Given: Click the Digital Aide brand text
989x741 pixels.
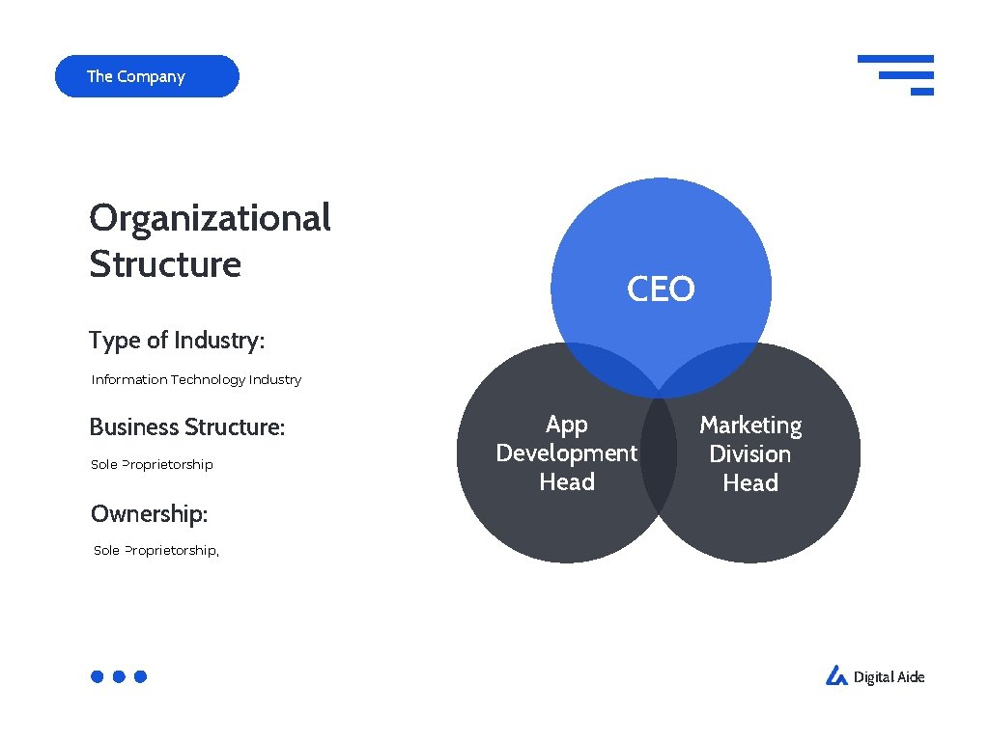Looking at the screenshot, I should (889, 676).
